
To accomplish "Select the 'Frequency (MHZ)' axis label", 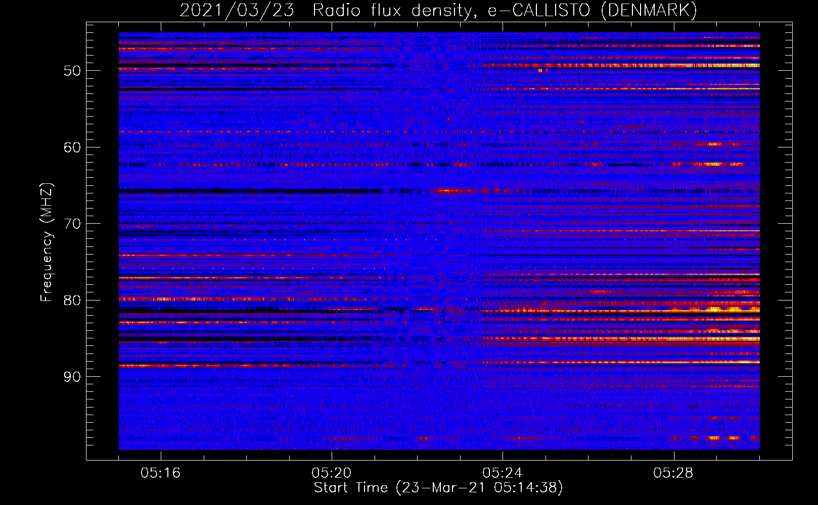I will click(47, 242).
